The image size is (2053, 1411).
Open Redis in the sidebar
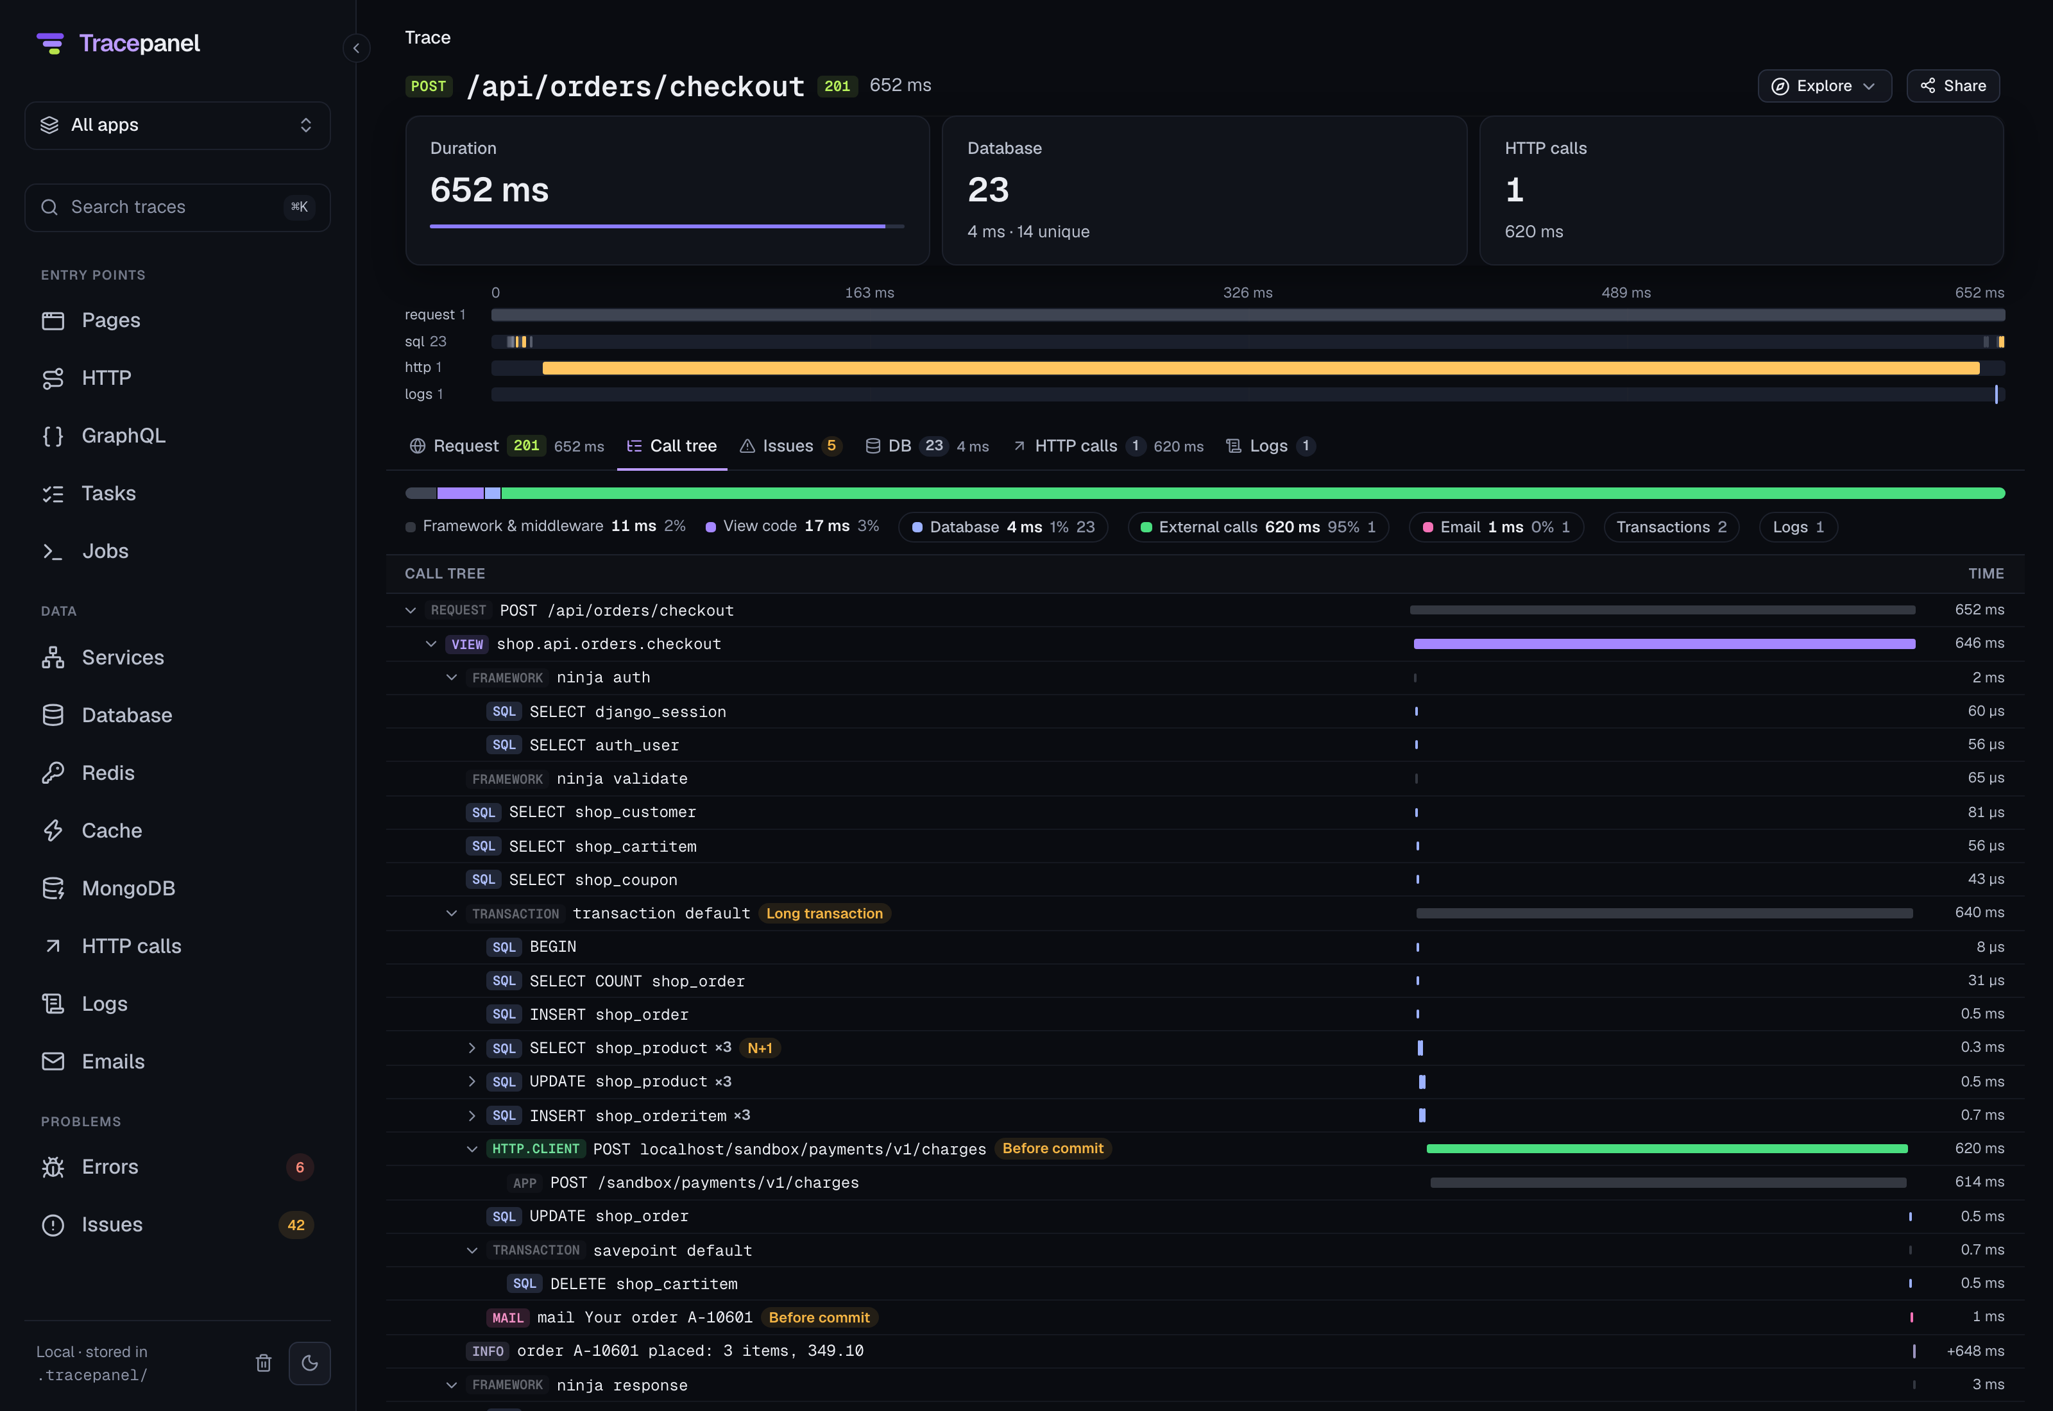click(178, 773)
